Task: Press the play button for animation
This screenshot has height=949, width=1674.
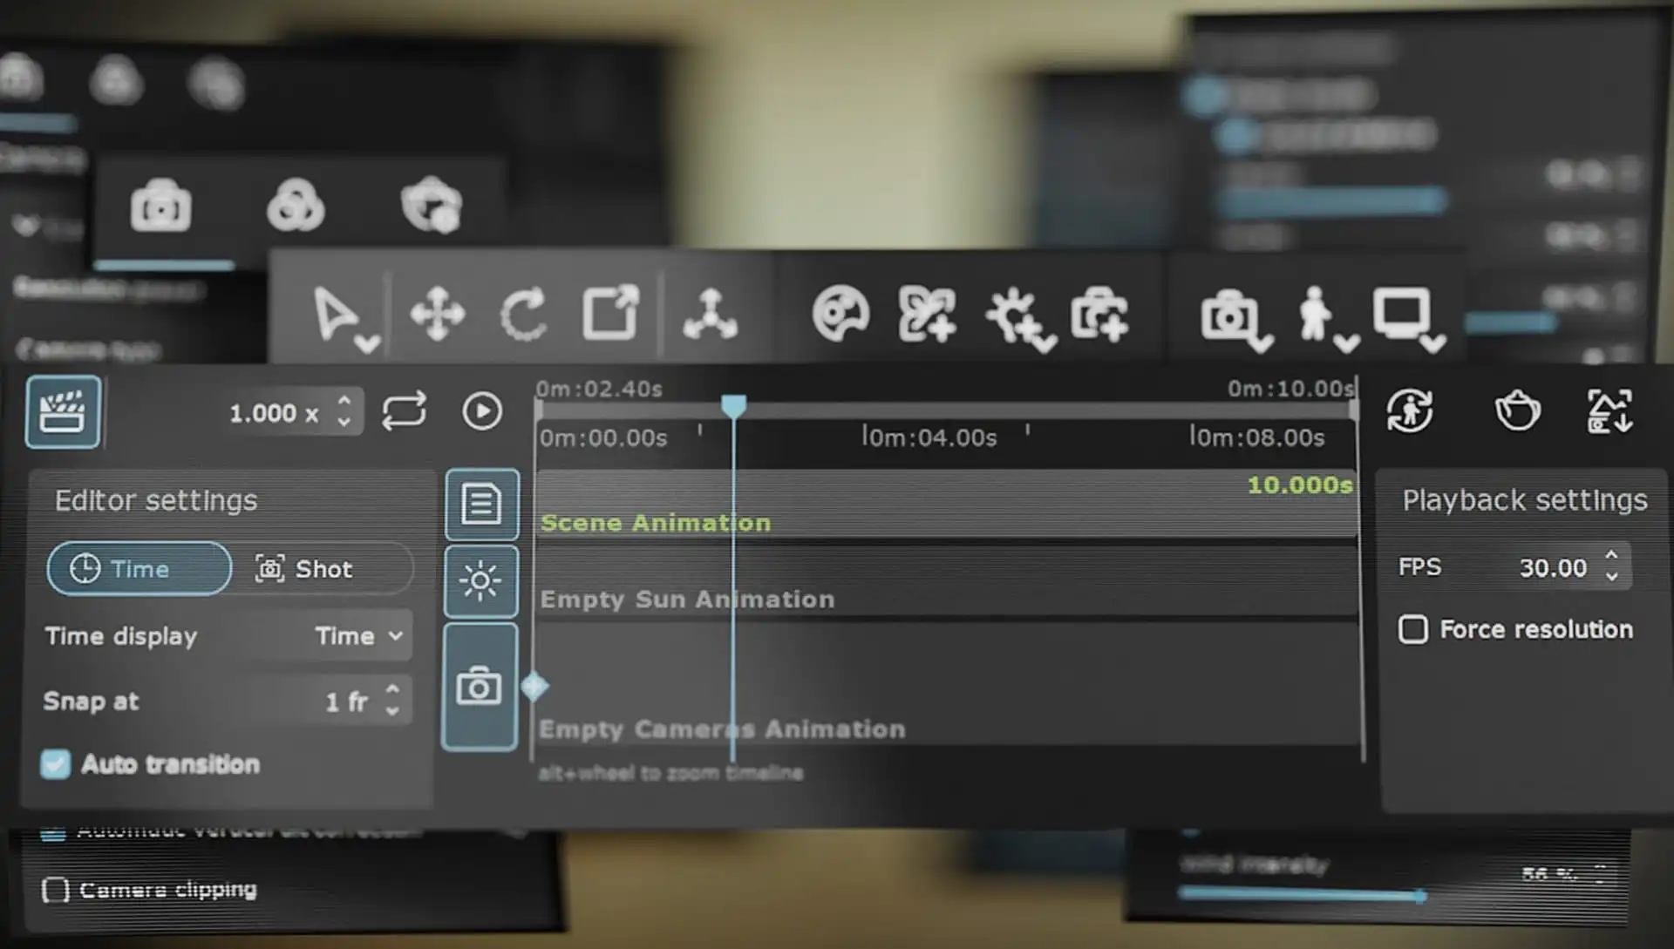Action: [482, 410]
